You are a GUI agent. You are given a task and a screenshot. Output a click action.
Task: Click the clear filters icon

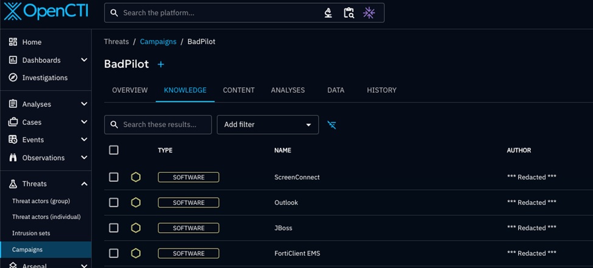(331, 125)
